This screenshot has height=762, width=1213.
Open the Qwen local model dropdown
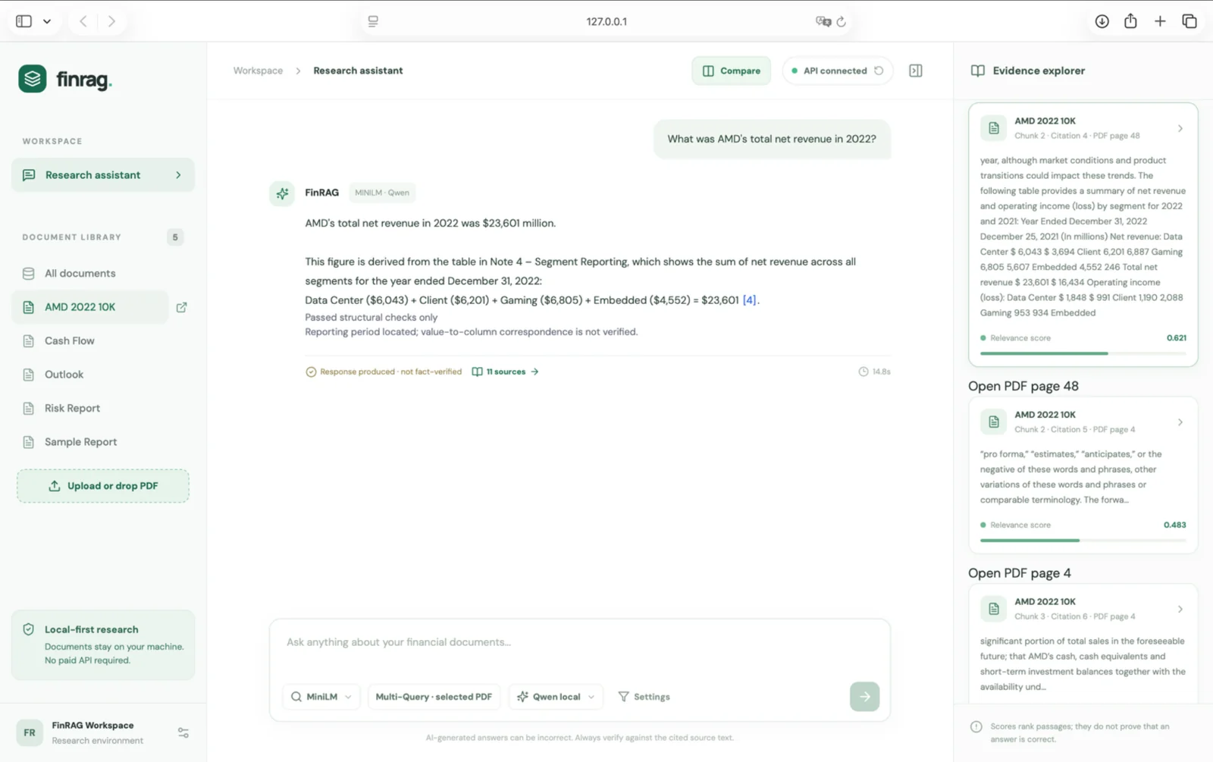[x=556, y=696]
